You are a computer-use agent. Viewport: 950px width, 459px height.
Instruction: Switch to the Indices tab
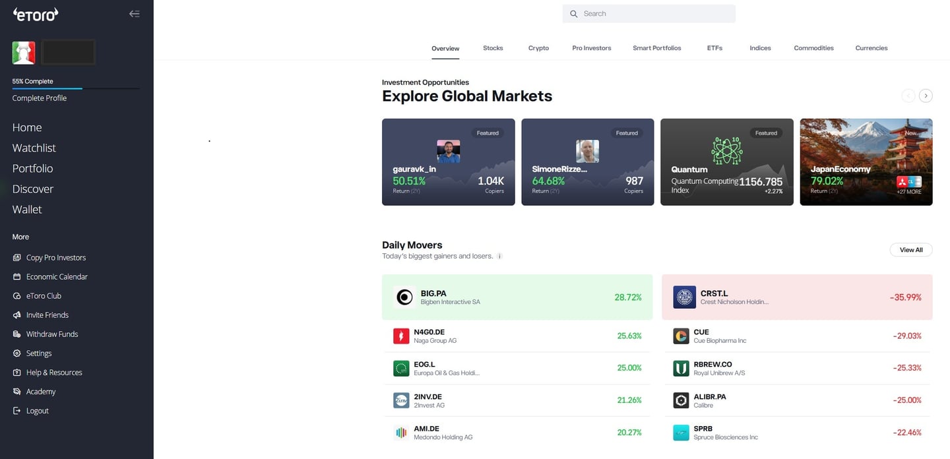click(x=760, y=48)
